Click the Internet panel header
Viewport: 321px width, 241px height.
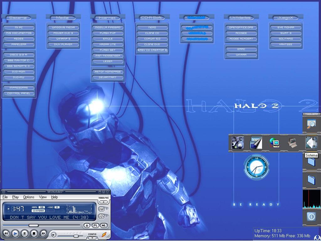(x=107, y=18)
